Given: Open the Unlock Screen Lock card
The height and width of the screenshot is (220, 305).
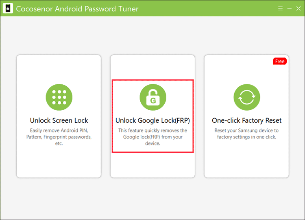Looking at the screenshot, I should click(x=59, y=116).
